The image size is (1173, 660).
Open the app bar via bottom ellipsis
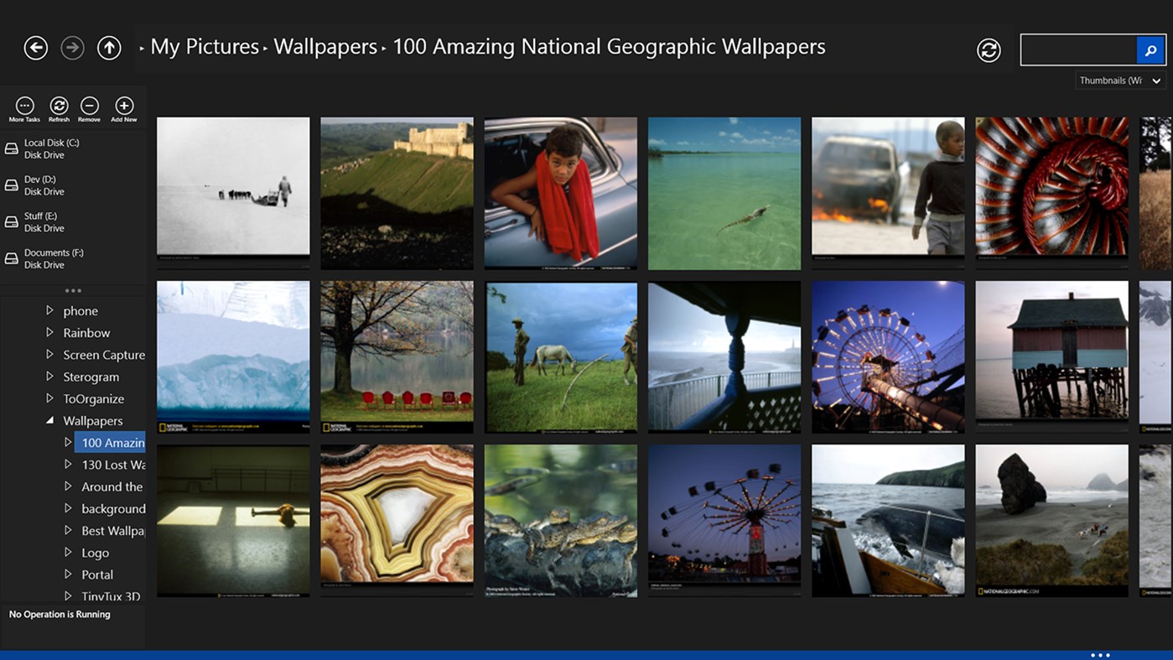click(1099, 654)
